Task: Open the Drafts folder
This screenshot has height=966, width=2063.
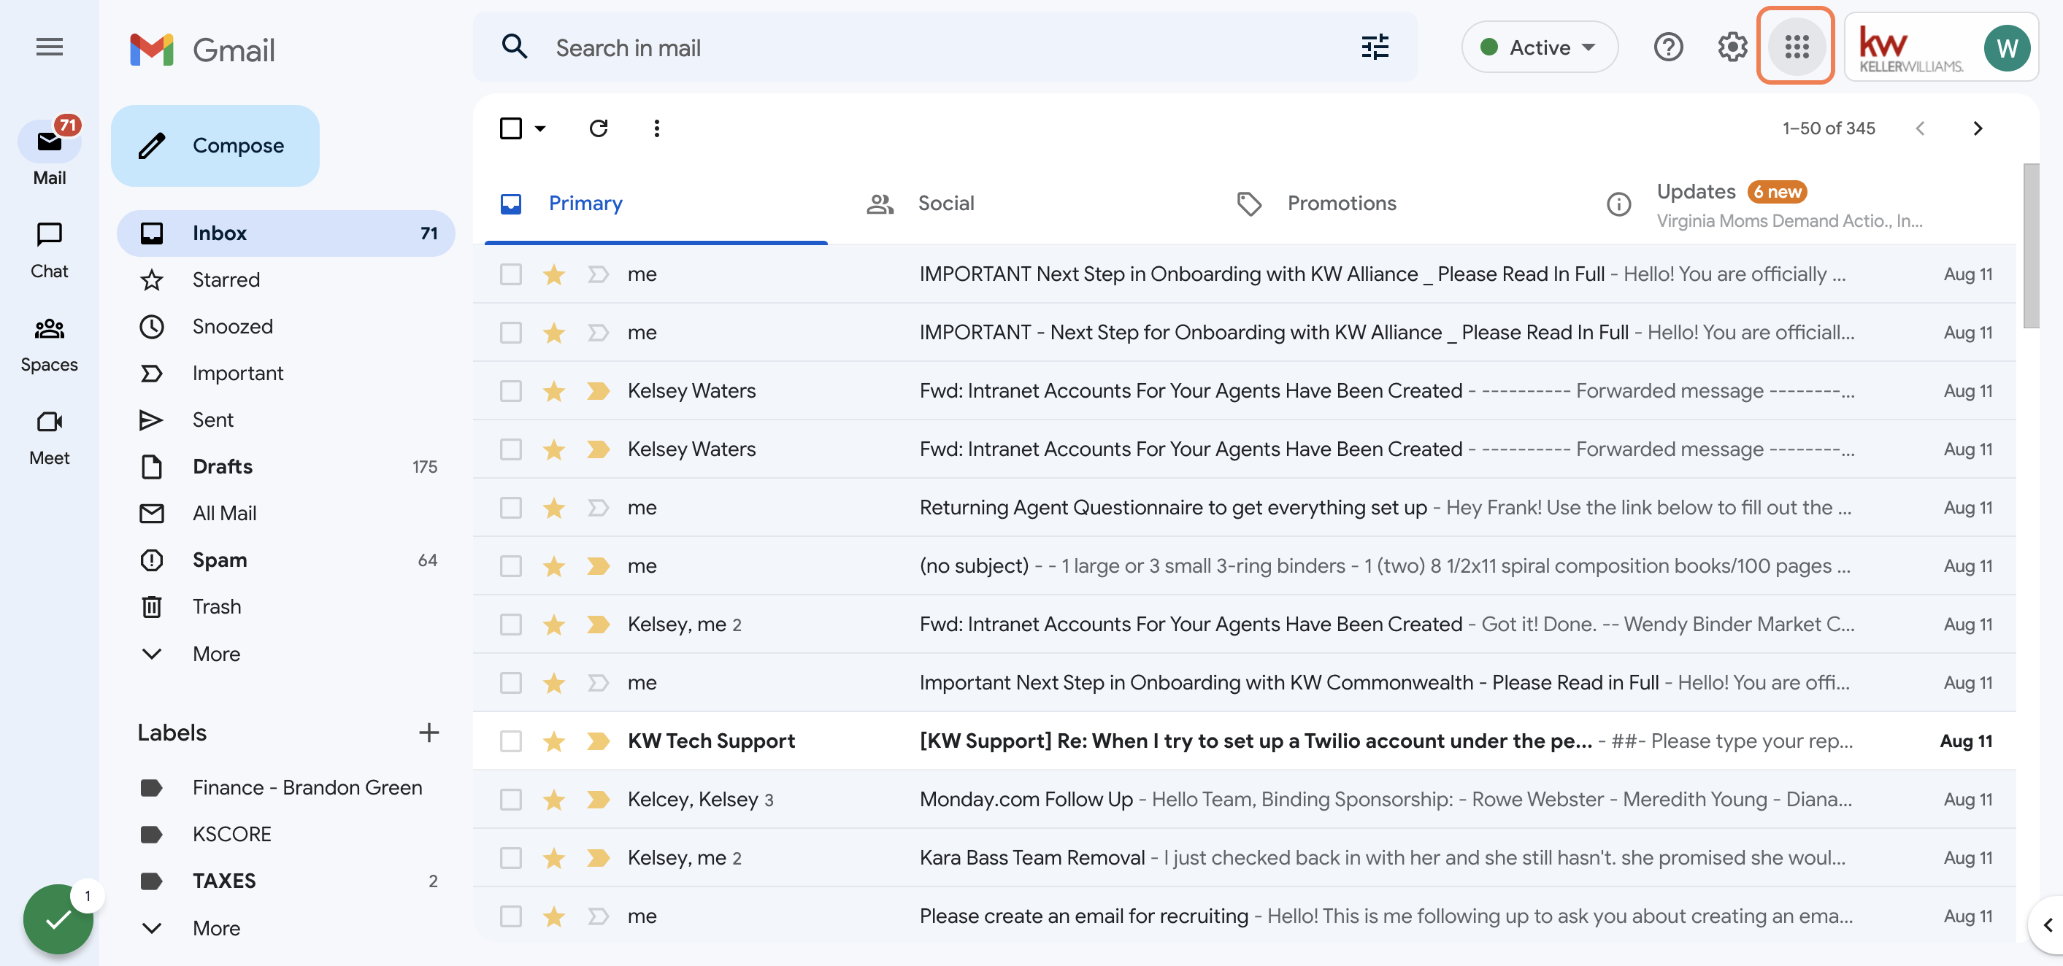Action: pos(286,467)
